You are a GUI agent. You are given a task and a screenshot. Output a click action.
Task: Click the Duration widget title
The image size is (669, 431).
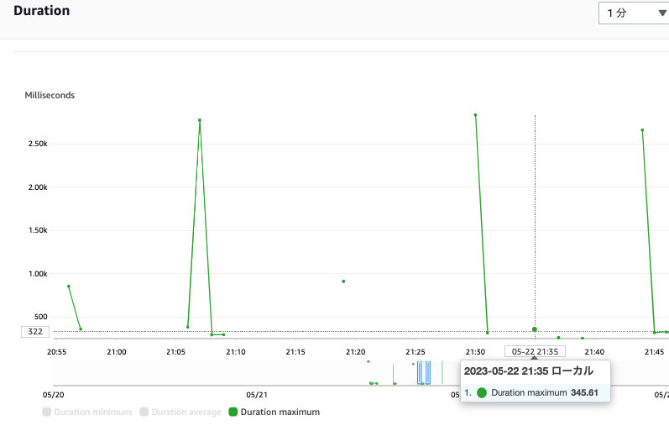[42, 11]
